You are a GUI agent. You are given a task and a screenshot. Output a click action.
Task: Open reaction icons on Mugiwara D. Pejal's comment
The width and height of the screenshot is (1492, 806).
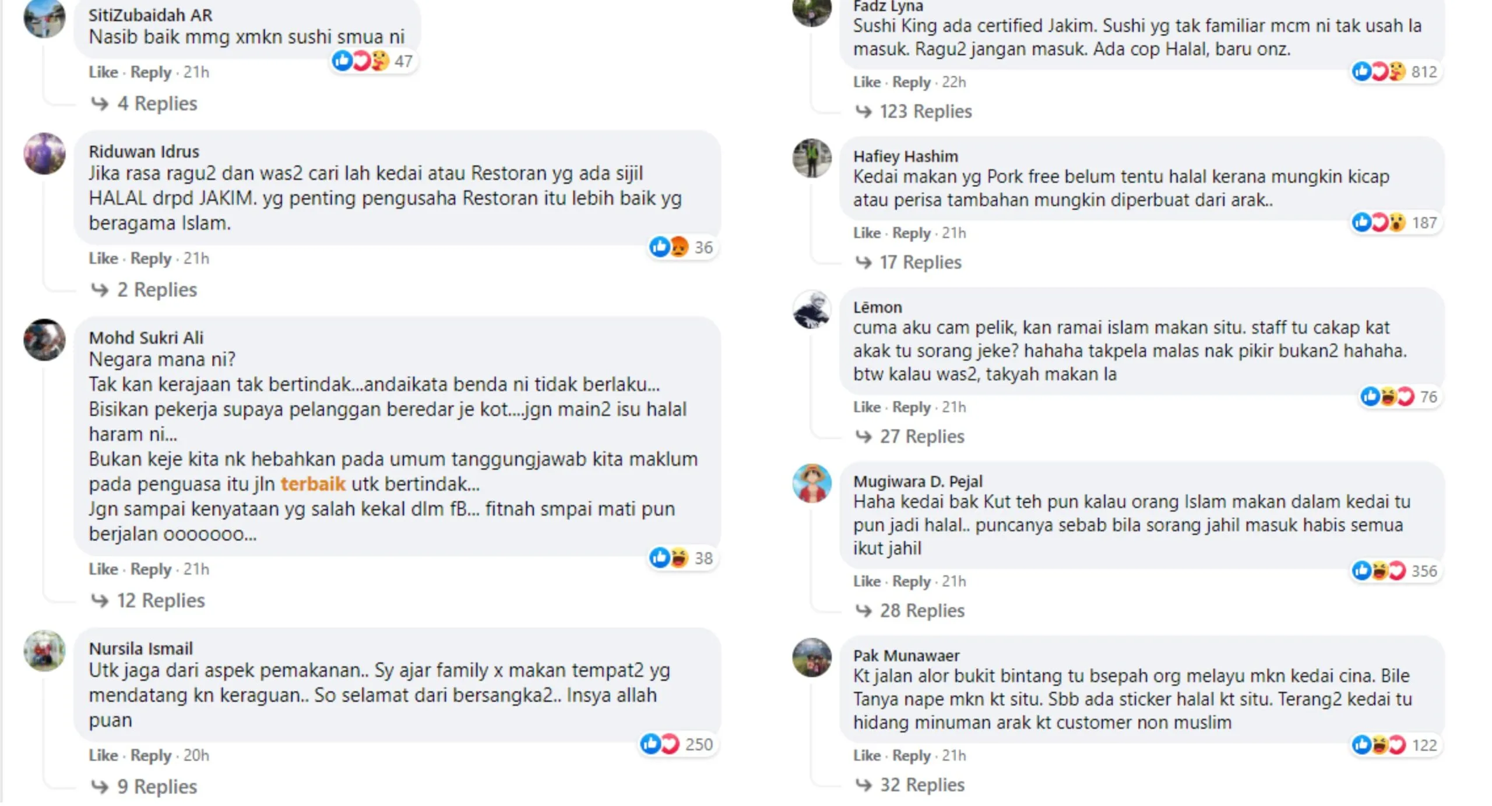tap(1394, 571)
